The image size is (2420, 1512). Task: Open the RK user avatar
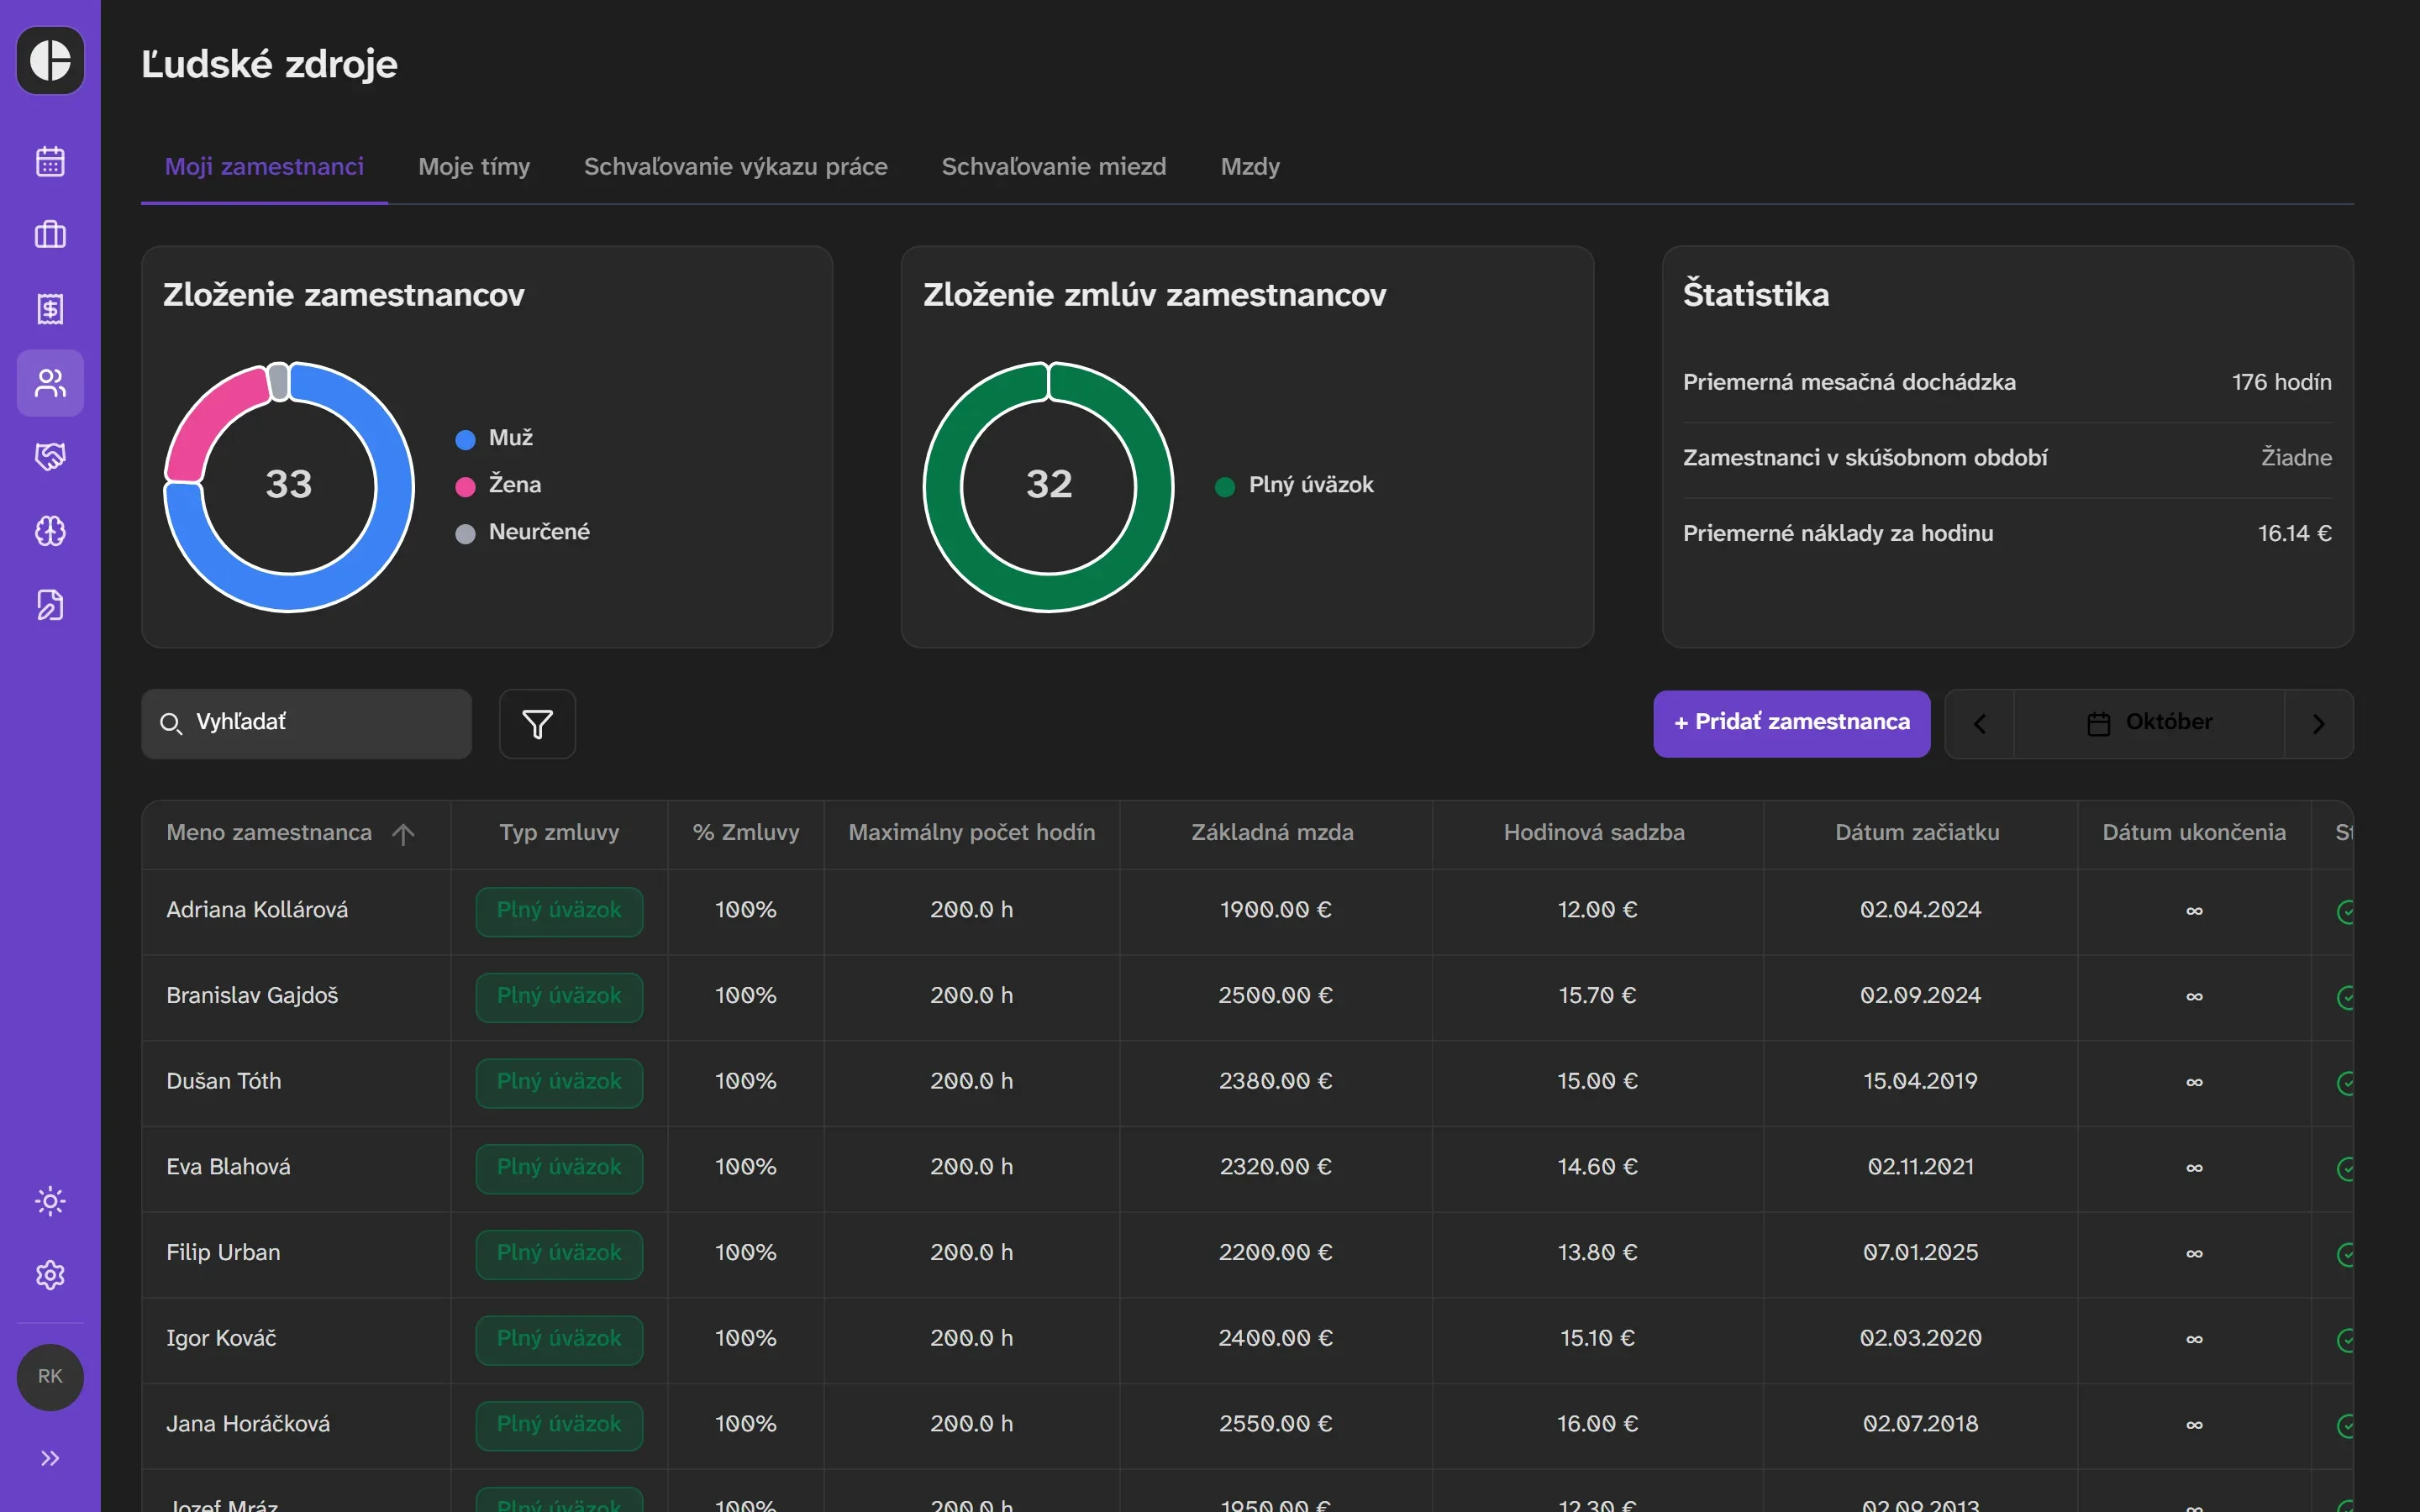[50, 1377]
